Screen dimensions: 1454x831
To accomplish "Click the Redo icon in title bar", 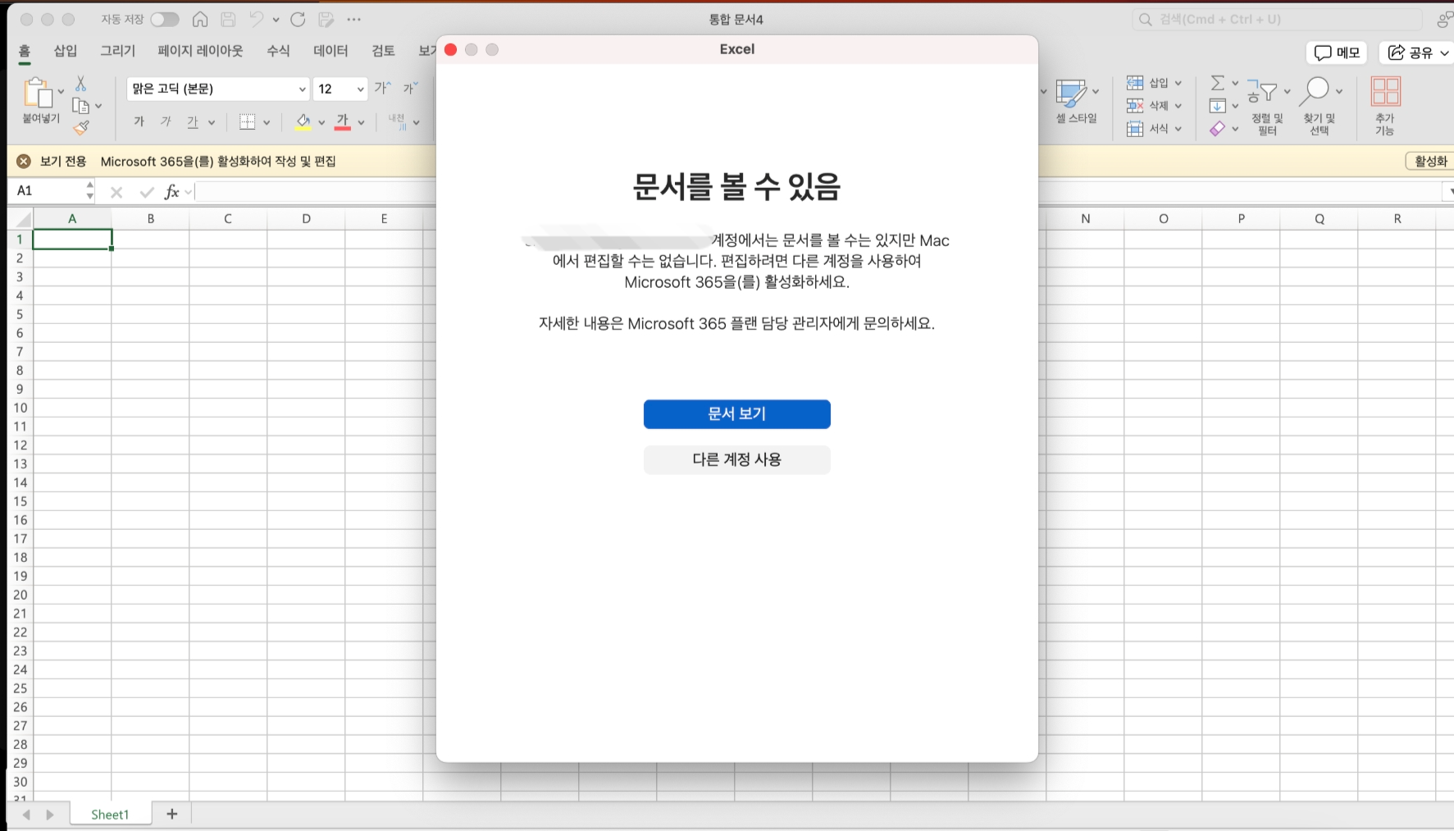I will pyautogui.click(x=298, y=20).
